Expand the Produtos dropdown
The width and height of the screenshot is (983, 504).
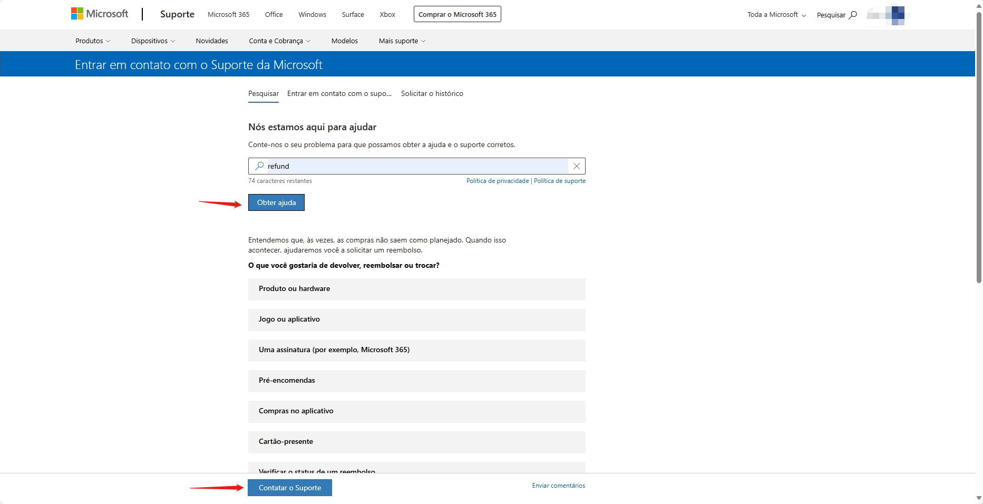click(x=92, y=41)
